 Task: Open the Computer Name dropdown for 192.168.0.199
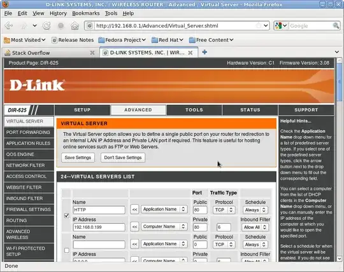(x=164, y=226)
